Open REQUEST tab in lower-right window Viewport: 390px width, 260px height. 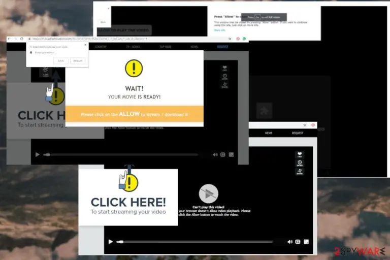(298, 133)
